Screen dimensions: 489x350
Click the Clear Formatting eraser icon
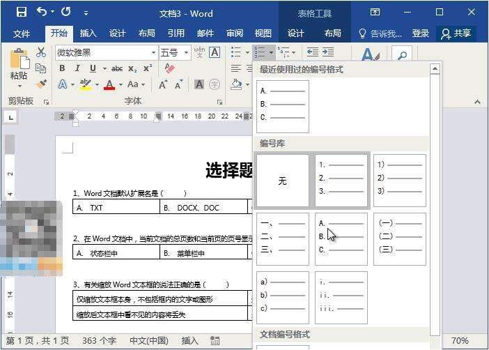pos(169,68)
